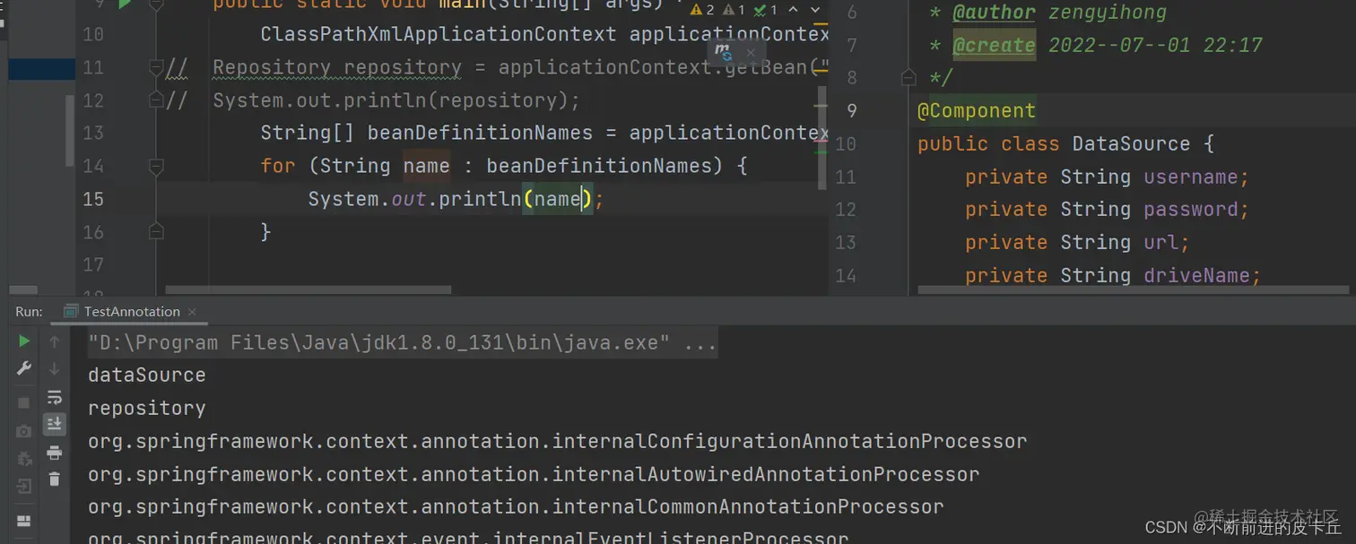Click fold end marker on line 16
Image resolution: width=1356 pixels, height=544 pixels.
pos(156,232)
